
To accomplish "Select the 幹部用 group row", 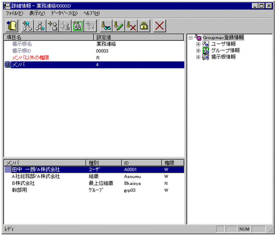I will pyautogui.click(x=19, y=189).
